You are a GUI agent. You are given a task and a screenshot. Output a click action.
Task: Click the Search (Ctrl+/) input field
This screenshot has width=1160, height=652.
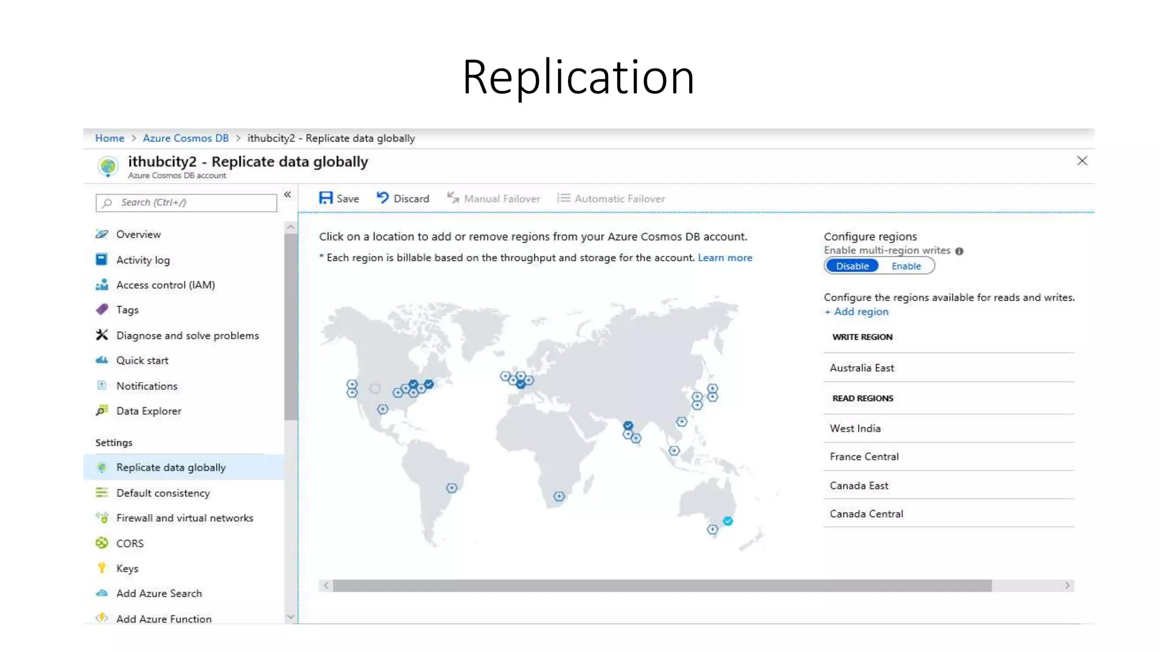[x=186, y=203]
